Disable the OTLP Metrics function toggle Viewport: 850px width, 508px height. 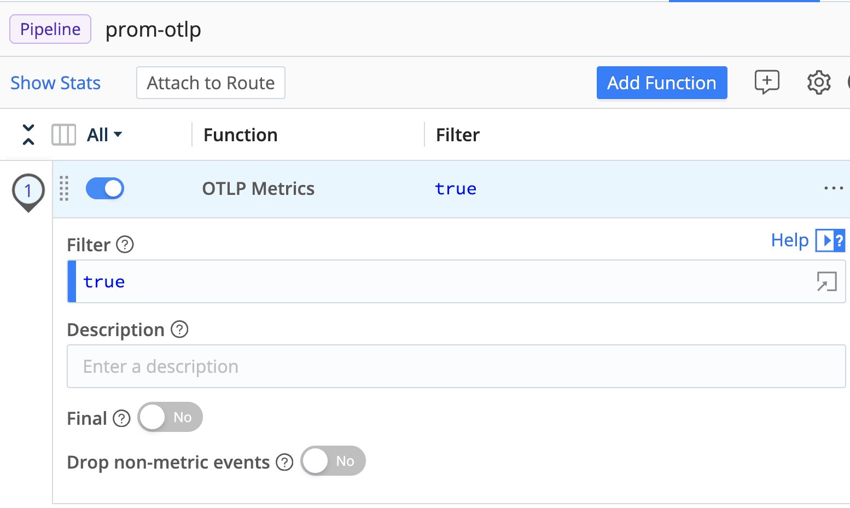point(105,189)
